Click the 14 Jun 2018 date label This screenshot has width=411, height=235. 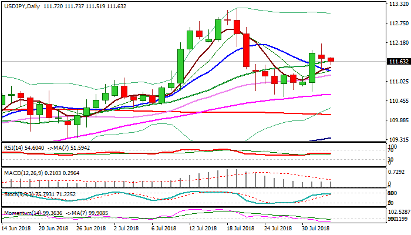[15, 228]
